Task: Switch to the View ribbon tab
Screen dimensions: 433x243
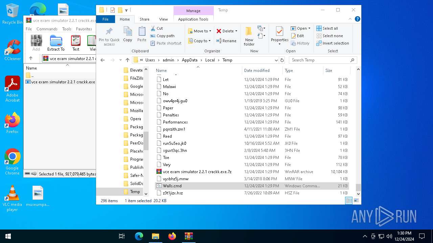Action: tap(163, 19)
